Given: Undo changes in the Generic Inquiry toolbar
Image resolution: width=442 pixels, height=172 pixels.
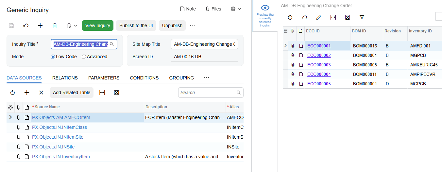Looking at the screenshot, I should (26, 26).
